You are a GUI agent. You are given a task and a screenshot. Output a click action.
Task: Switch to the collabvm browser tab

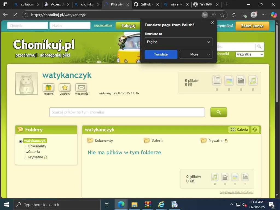click(27, 4)
